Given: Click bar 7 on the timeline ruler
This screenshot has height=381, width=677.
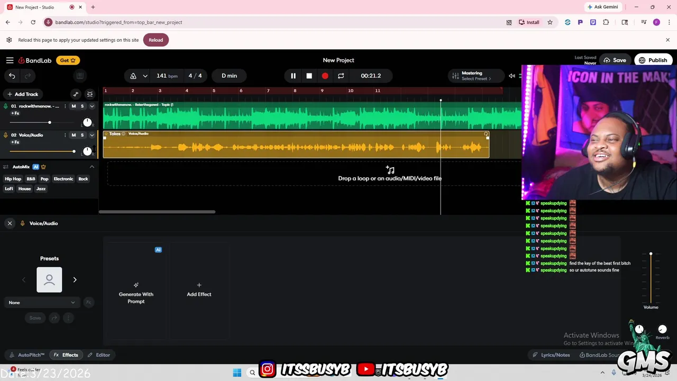Looking at the screenshot, I should (268, 91).
